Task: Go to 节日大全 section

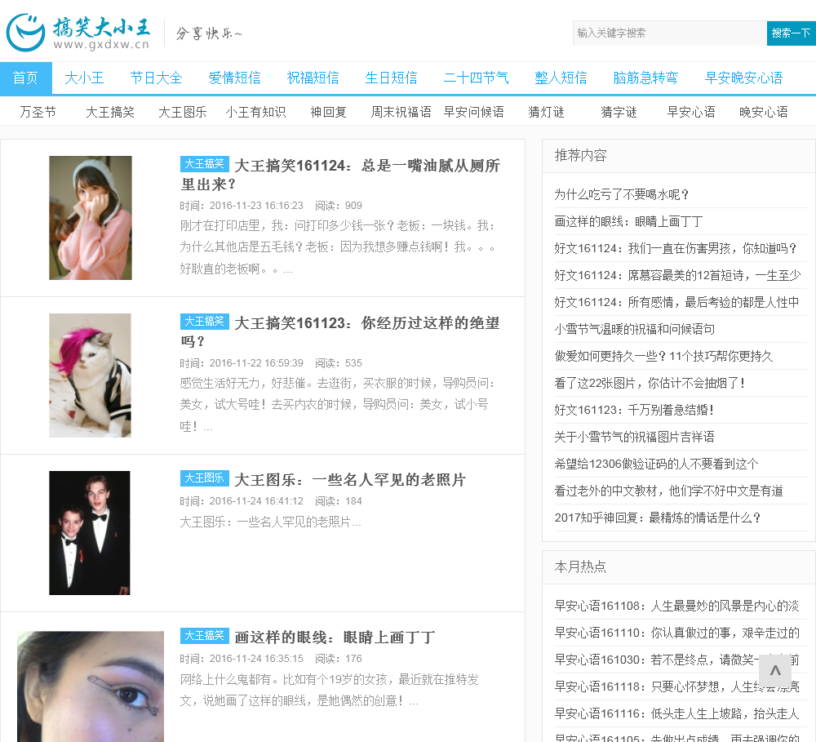Action: 156,78
